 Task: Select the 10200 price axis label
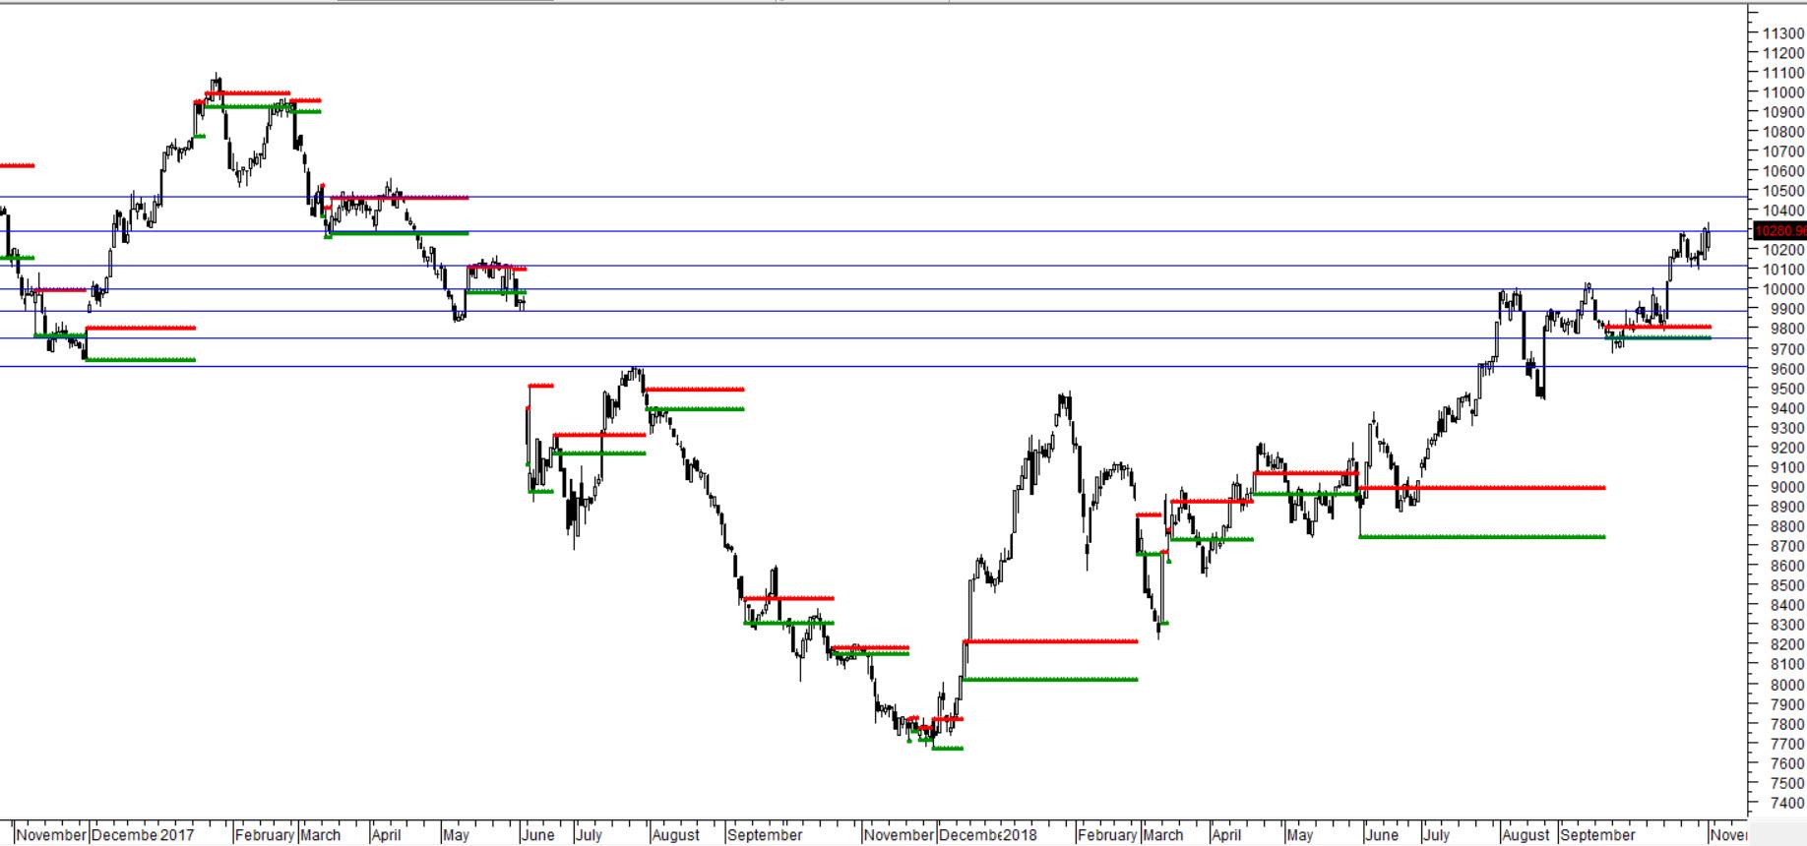tap(1784, 250)
